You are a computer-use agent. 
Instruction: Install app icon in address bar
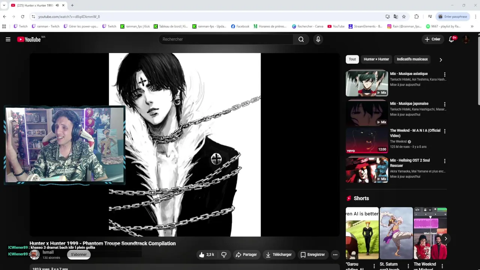coord(387,16)
